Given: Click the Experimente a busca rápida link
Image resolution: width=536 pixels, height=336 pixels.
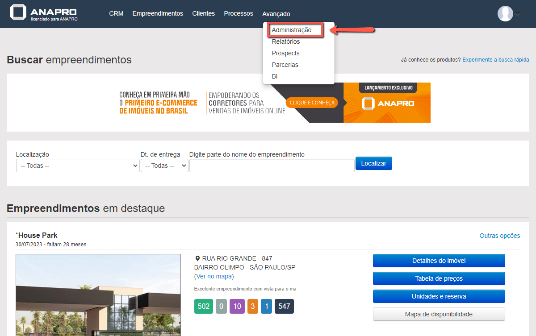Looking at the screenshot, I should 495,59.
